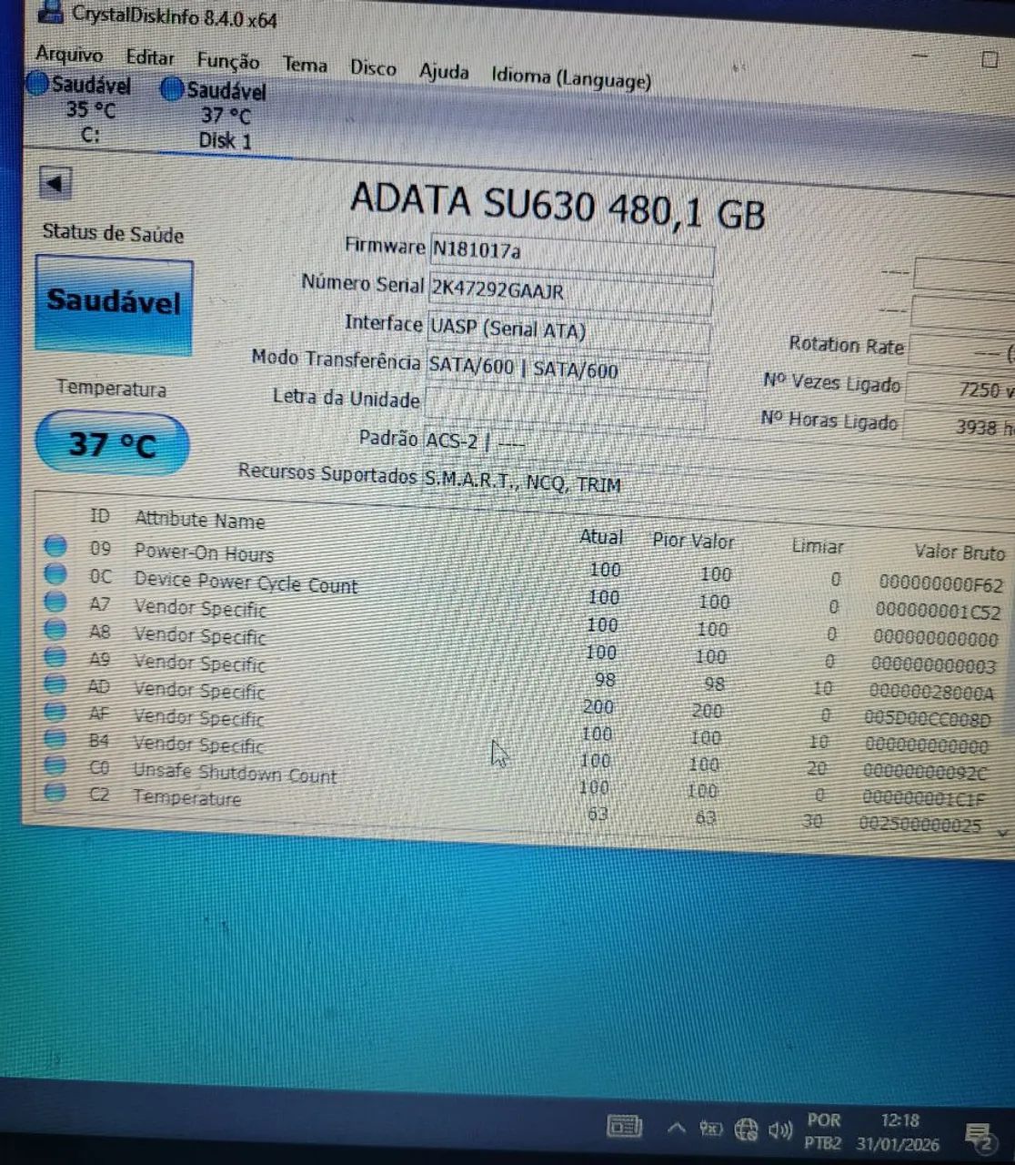Click the blue health circle for Disk 1
1015x1165 pixels.
pos(172,89)
